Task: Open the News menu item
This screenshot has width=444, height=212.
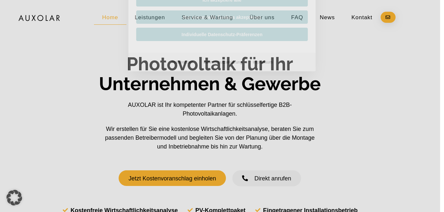Action: point(327,18)
